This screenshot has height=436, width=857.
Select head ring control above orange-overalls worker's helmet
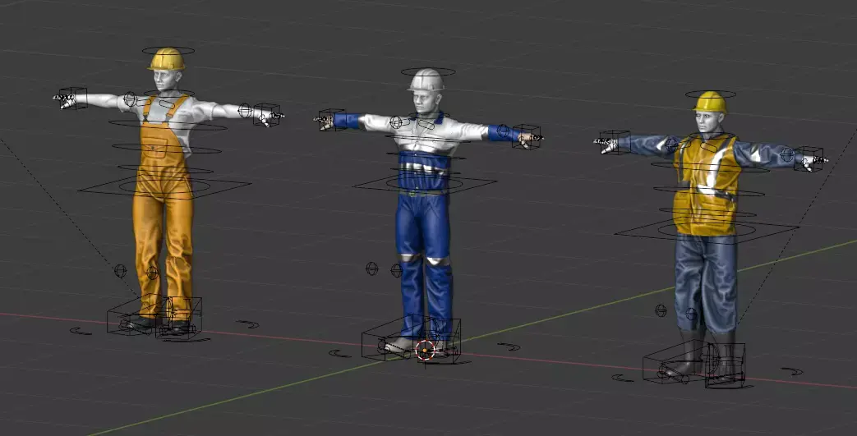coord(168,50)
